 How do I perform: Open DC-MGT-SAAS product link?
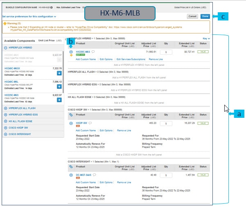[x=84, y=175]
